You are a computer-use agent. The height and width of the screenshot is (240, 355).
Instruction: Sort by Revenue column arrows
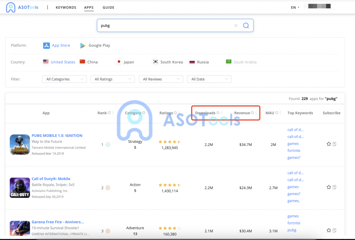256,113
